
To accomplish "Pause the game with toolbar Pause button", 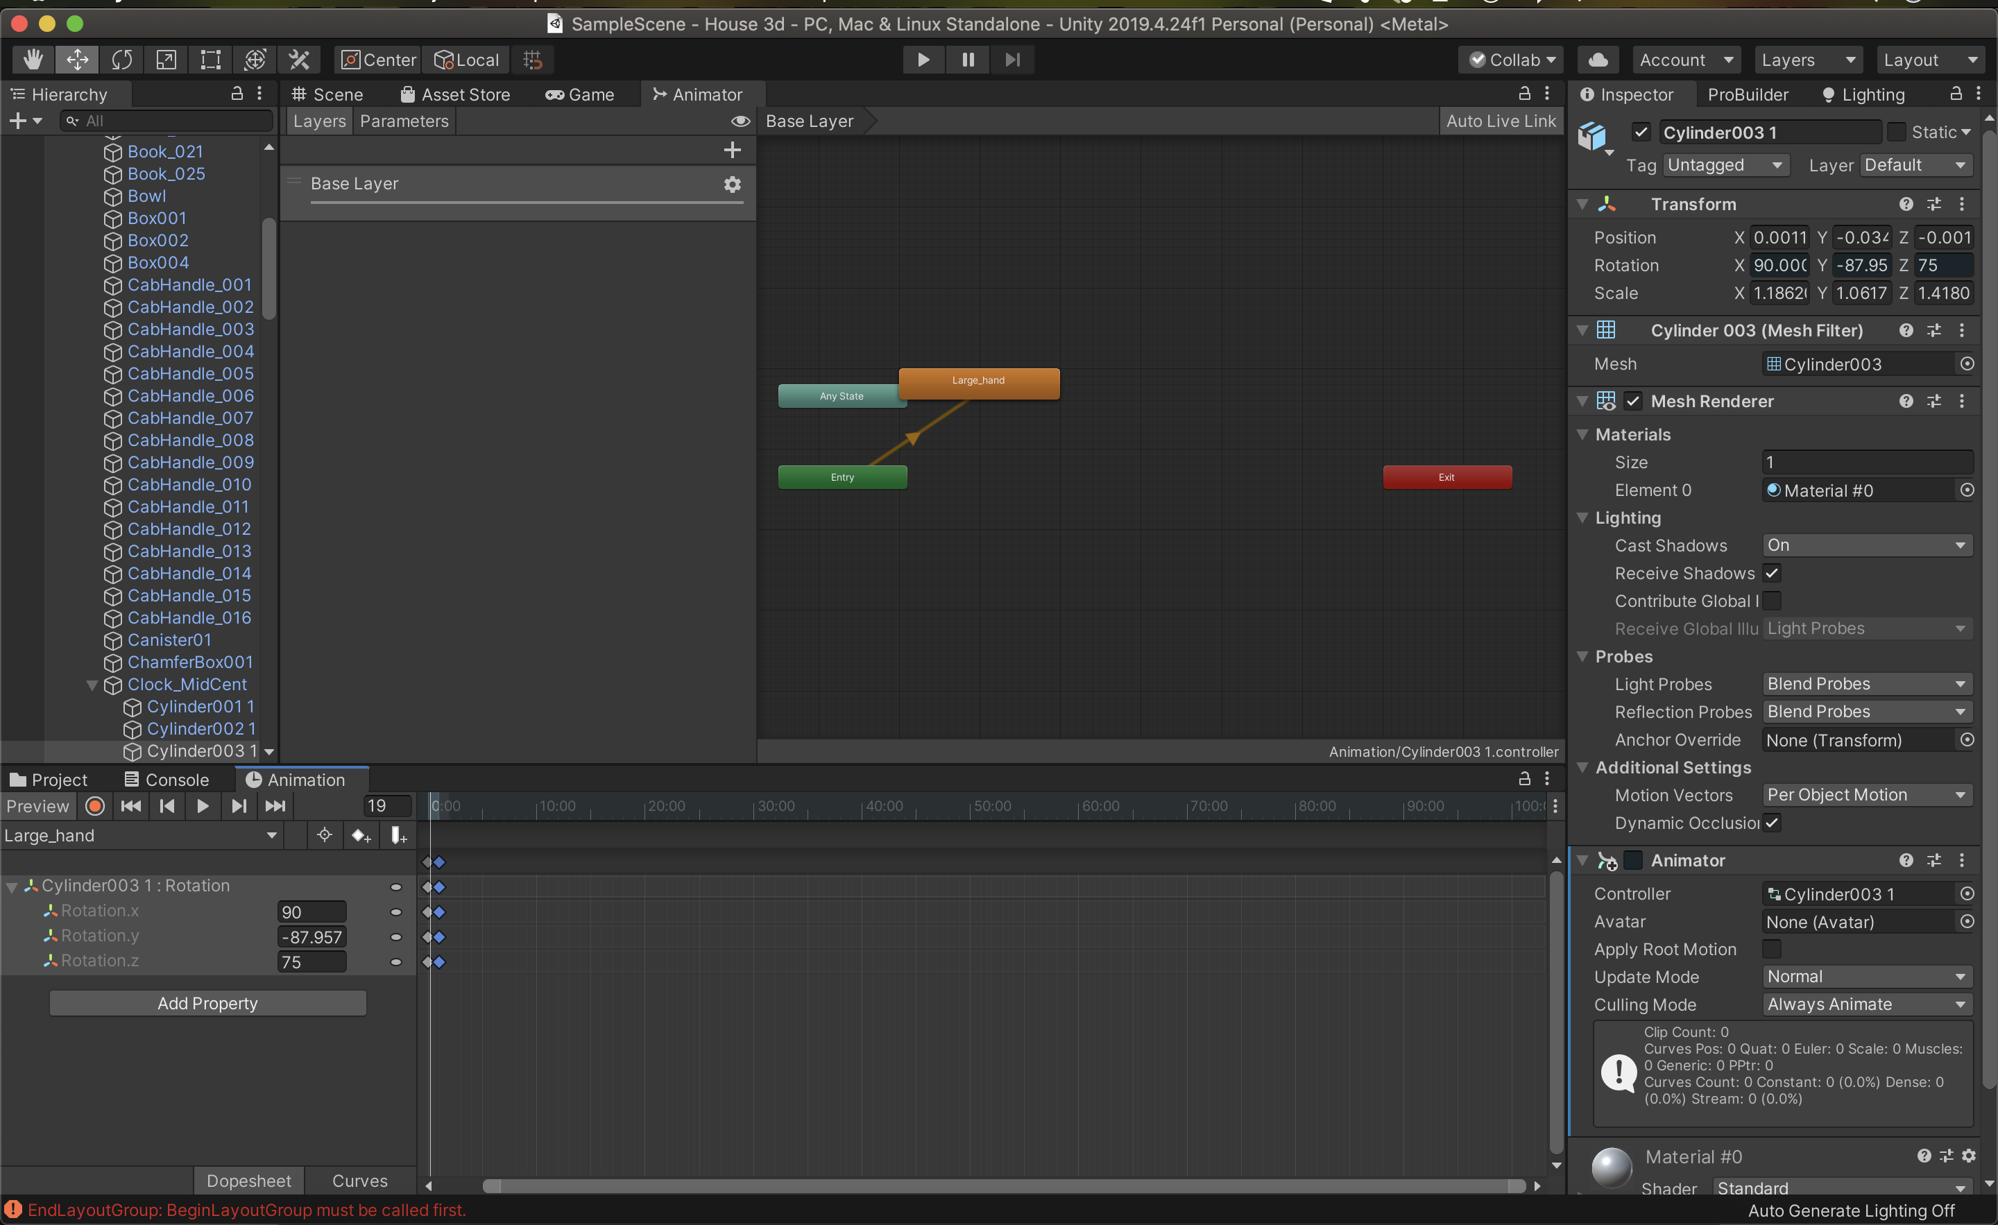I will click(967, 59).
